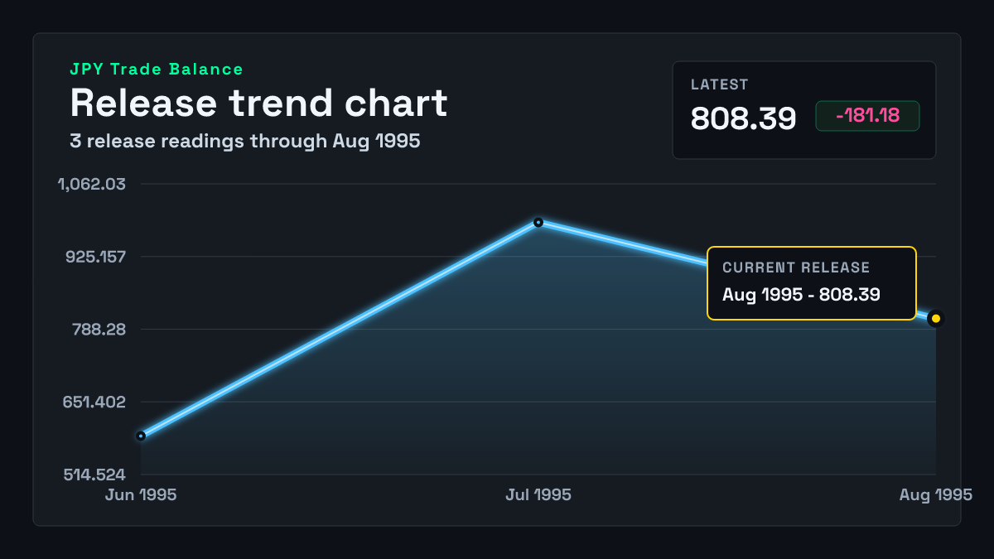Image resolution: width=994 pixels, height=559 pixels.
Task: Click the yellow Aug 1995 current marker
Action: pos(936,318)
